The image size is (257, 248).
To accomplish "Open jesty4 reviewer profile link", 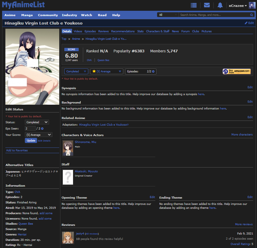I will point(80,234).
